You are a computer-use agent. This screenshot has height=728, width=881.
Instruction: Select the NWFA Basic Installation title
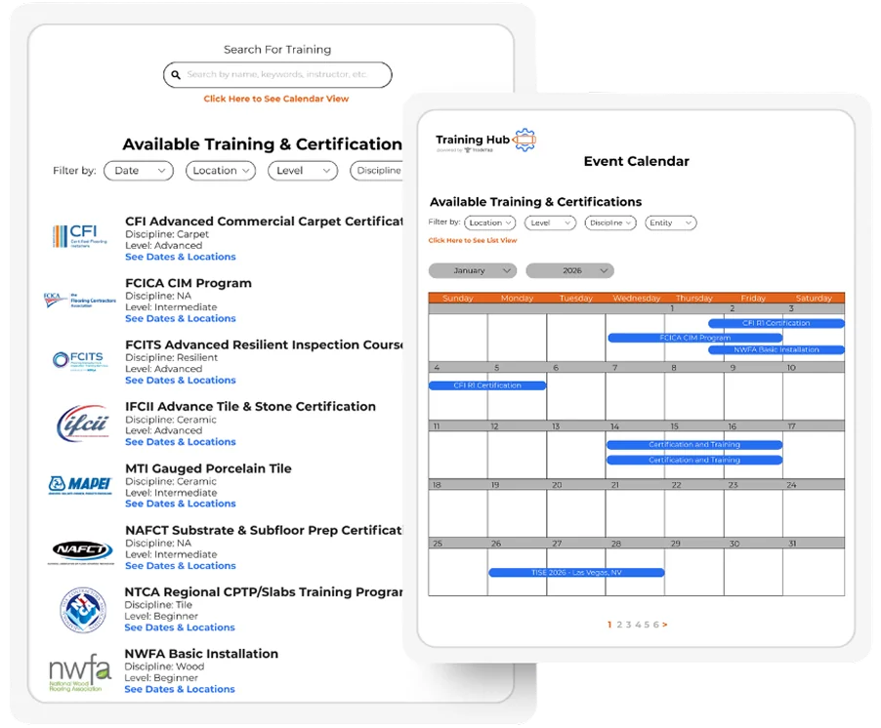click(201, 654)
